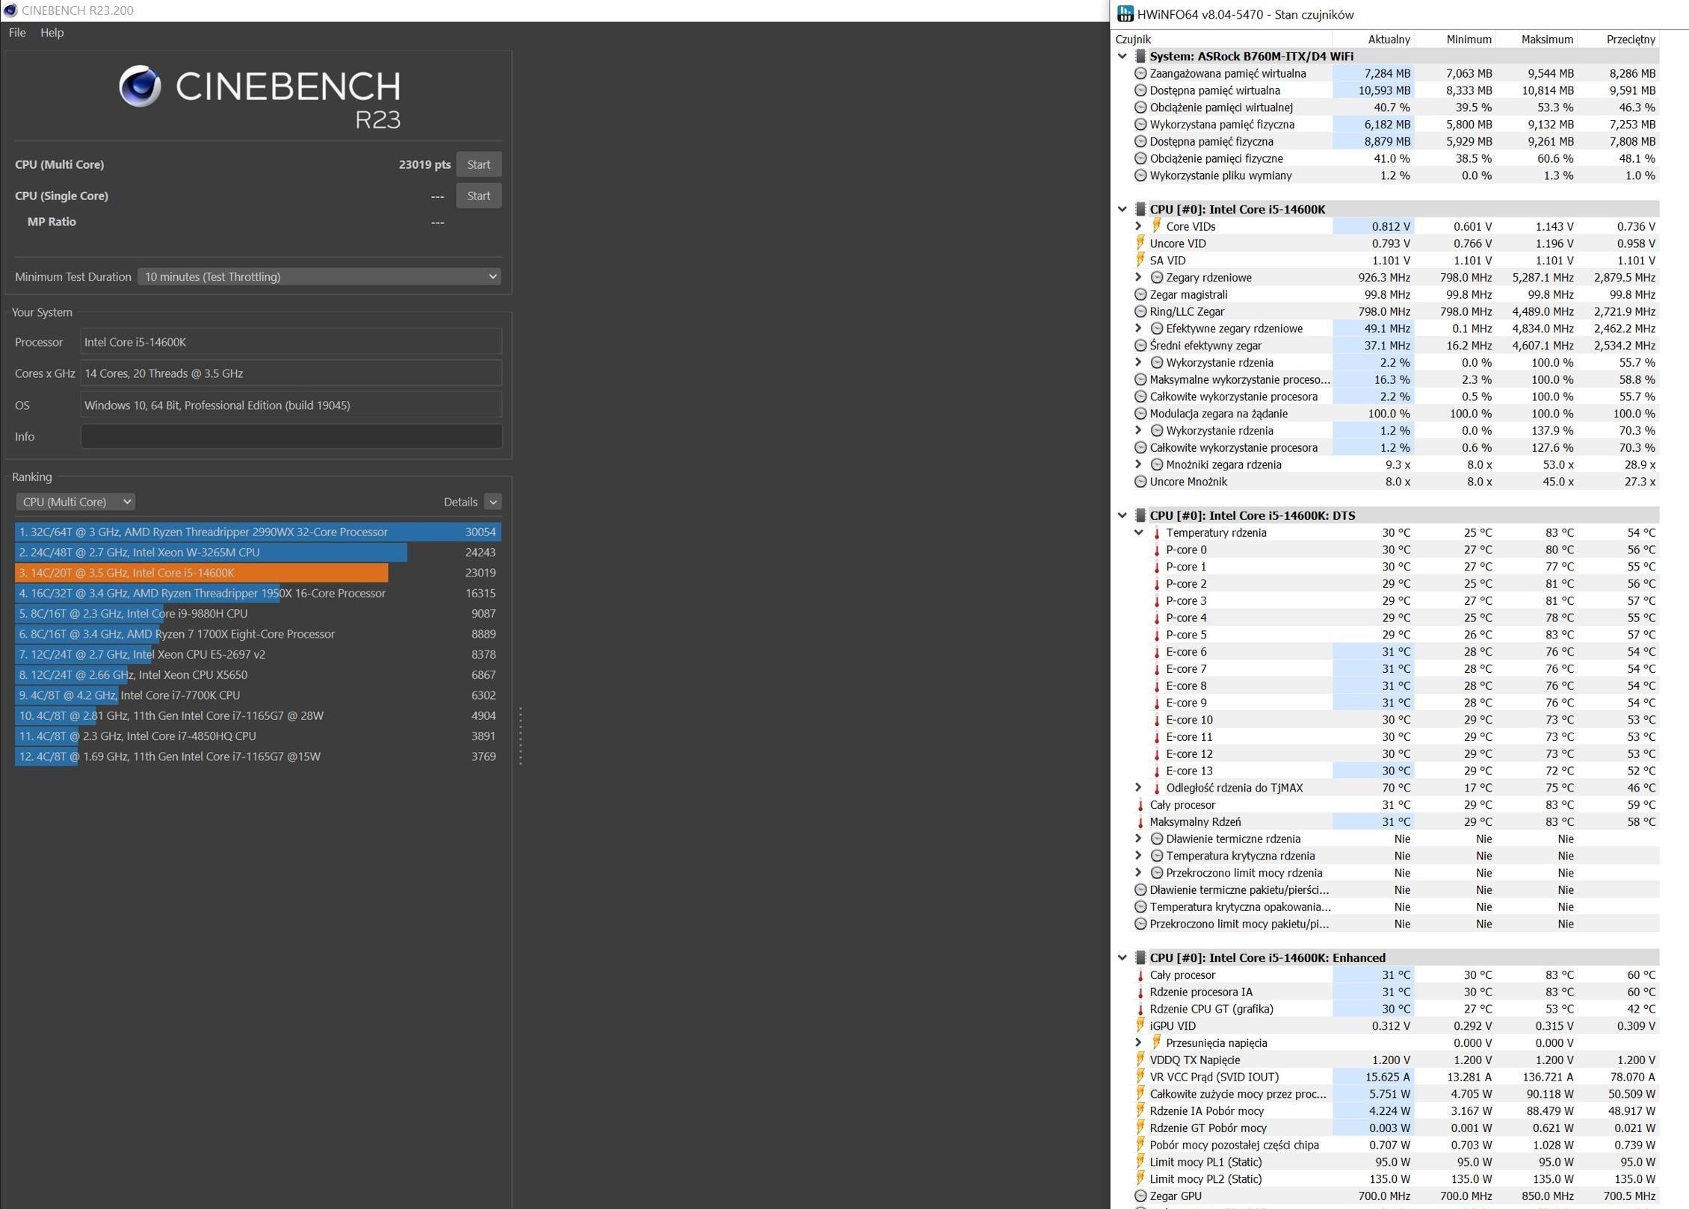This screenshot has width=1689, height=1209.
Task: Expand the Core VIDs tree row
Action: click(1138, 226)
